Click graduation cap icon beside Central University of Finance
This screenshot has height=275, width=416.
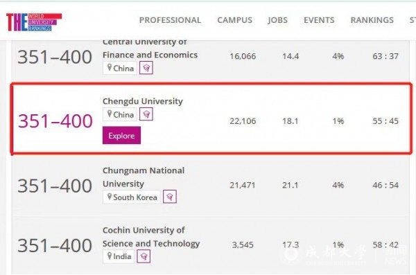pyautogui.click(x=146, y=68)
